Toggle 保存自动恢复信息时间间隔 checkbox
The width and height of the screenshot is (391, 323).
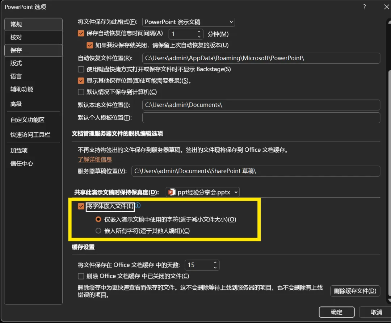[81, 33]
